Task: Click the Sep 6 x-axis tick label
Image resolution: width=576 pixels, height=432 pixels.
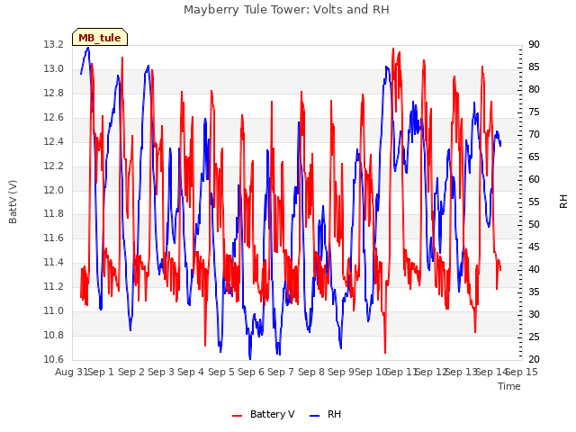Action: [251, 372]
